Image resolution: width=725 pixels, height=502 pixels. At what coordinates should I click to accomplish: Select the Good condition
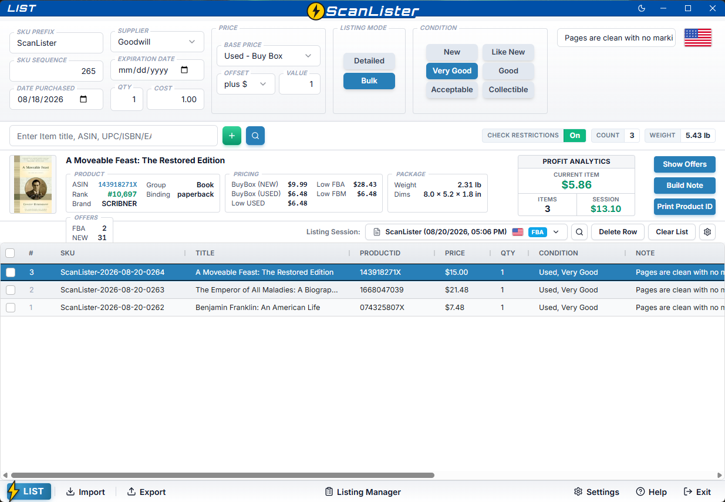(x=508, y=71)
